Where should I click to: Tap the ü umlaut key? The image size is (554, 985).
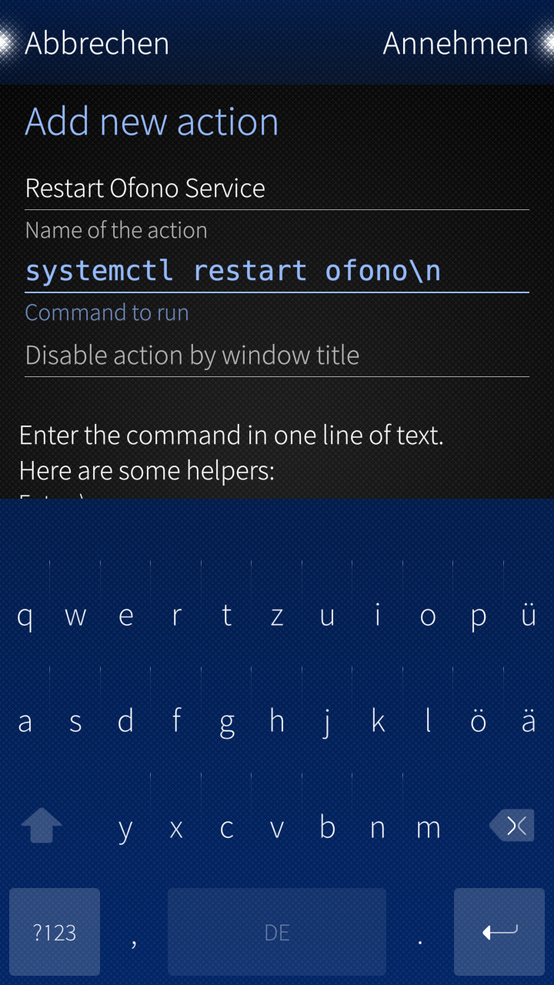(529, 616)
